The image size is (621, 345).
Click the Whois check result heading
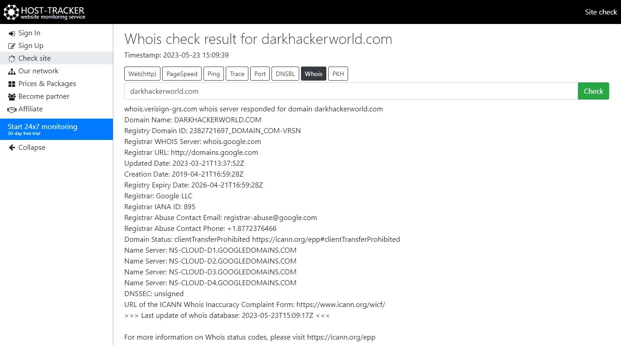[258, 39]
